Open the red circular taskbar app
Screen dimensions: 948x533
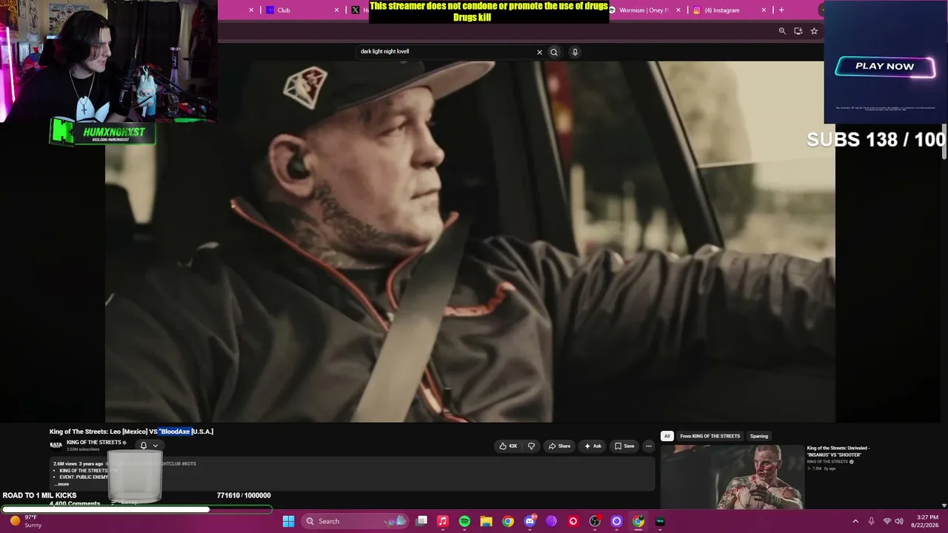point(573,521)
